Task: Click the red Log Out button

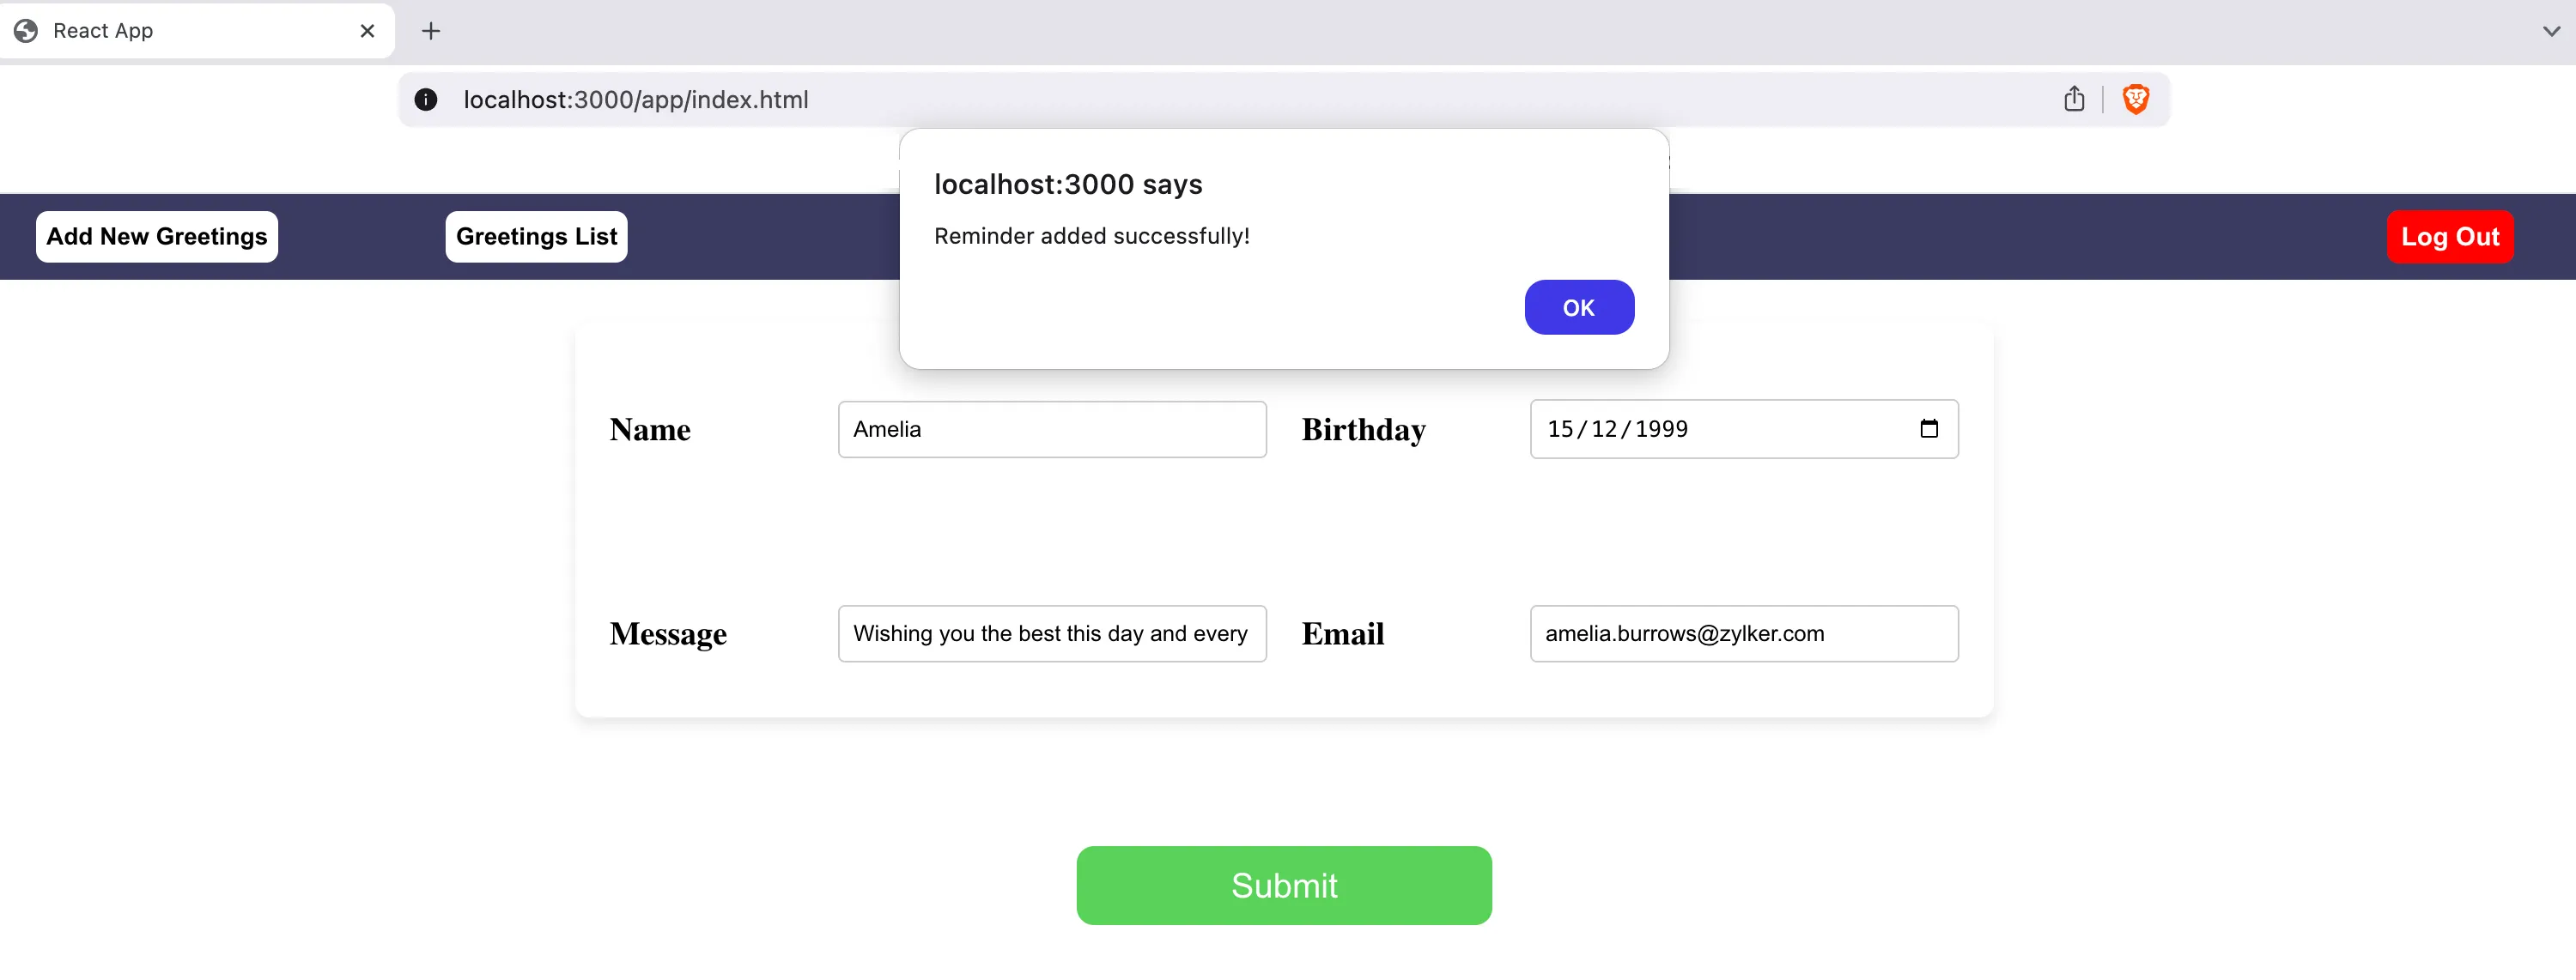Action: point(2449,237)
